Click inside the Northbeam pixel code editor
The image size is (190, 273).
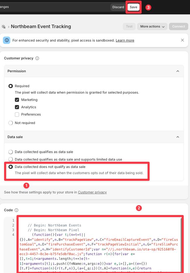click(x=100, y=244)
